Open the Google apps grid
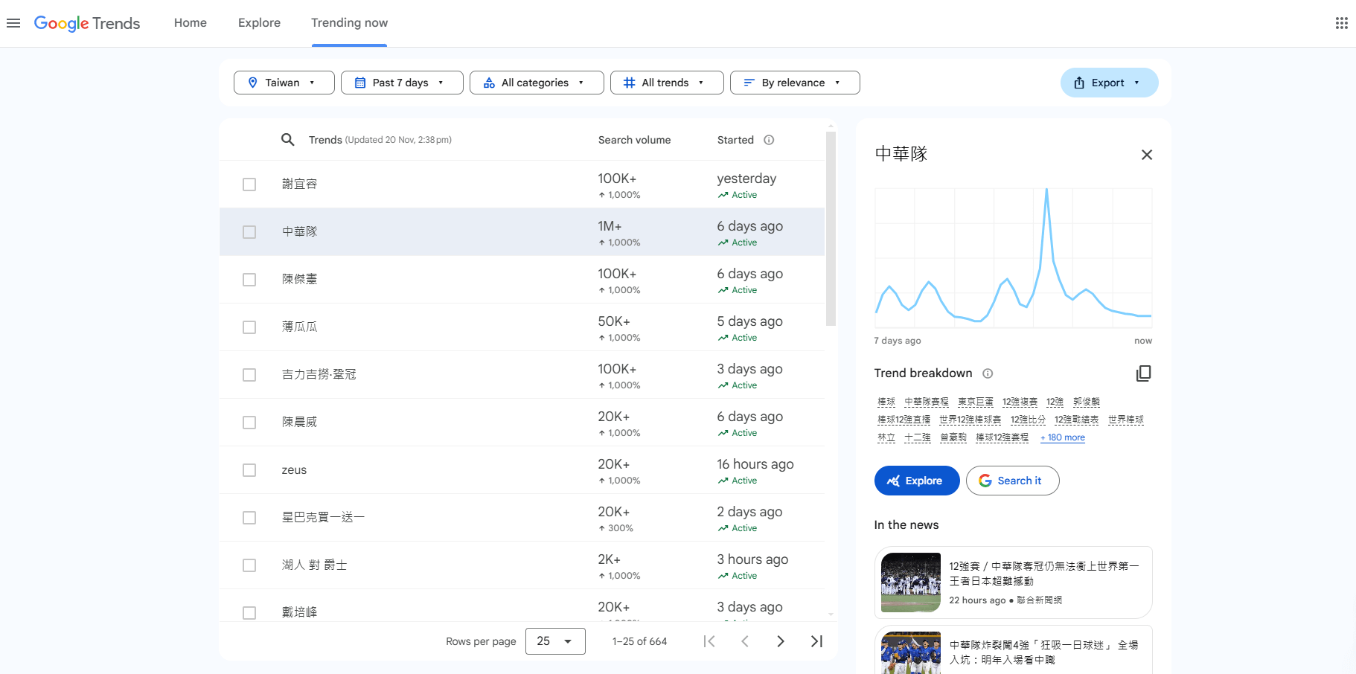Screen dimensions: 1356x674 tap(1342, 23)
